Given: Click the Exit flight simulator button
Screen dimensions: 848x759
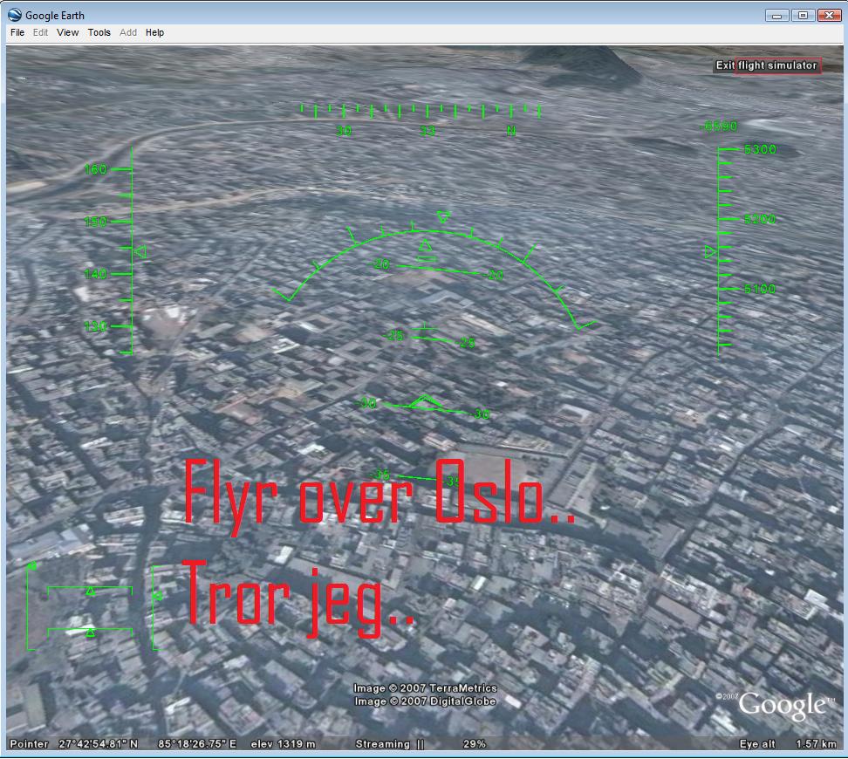Looking at the screenshot, I should point(767,65).
